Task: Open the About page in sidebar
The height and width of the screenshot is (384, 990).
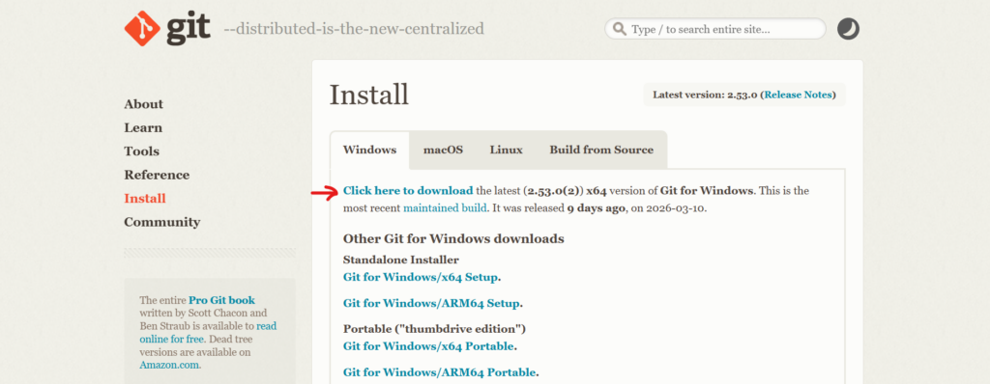Action: pos(143,104)
